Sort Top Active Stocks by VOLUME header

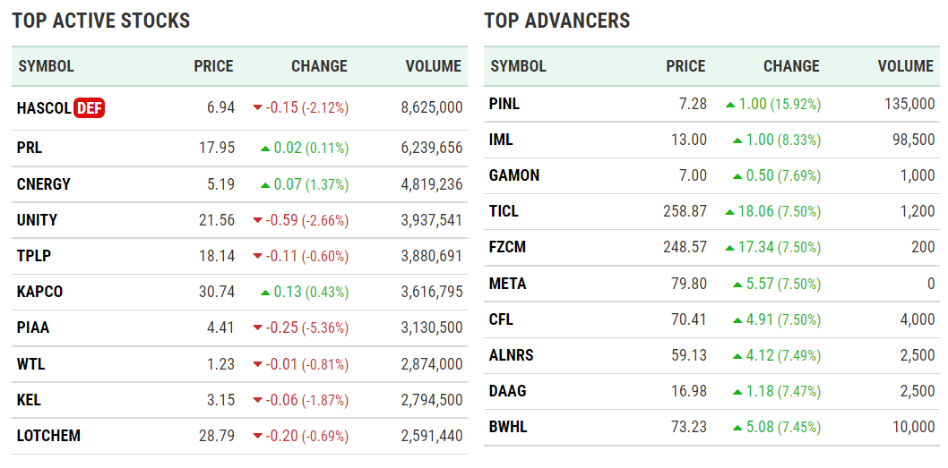[433, 66]
